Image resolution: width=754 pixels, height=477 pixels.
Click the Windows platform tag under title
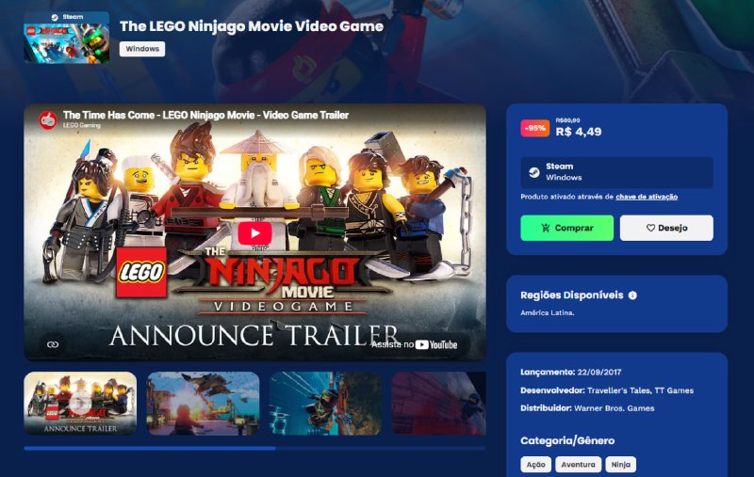click(x=142, y=49)
